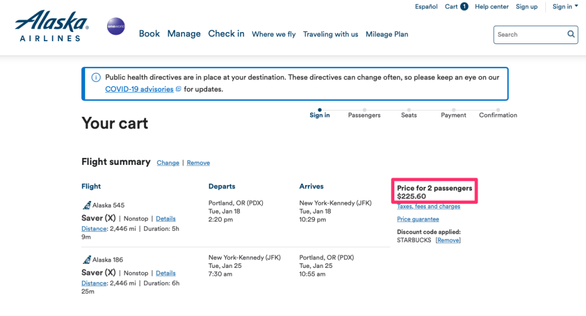This screenshot has height=316, width=586.
Task: View Details for Alaska 545 flight
Action: coord(165,219)
